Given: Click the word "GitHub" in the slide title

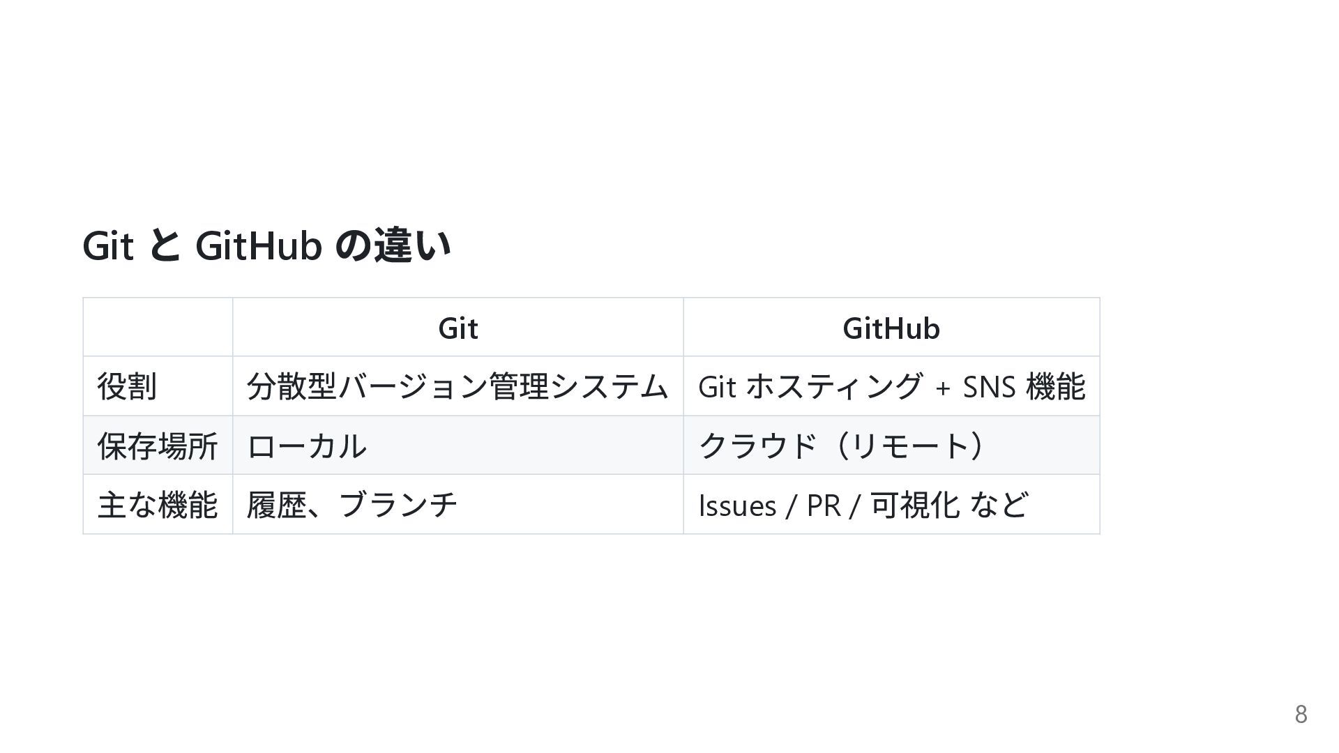Looking at the screenshot, I should click(258, 245).
